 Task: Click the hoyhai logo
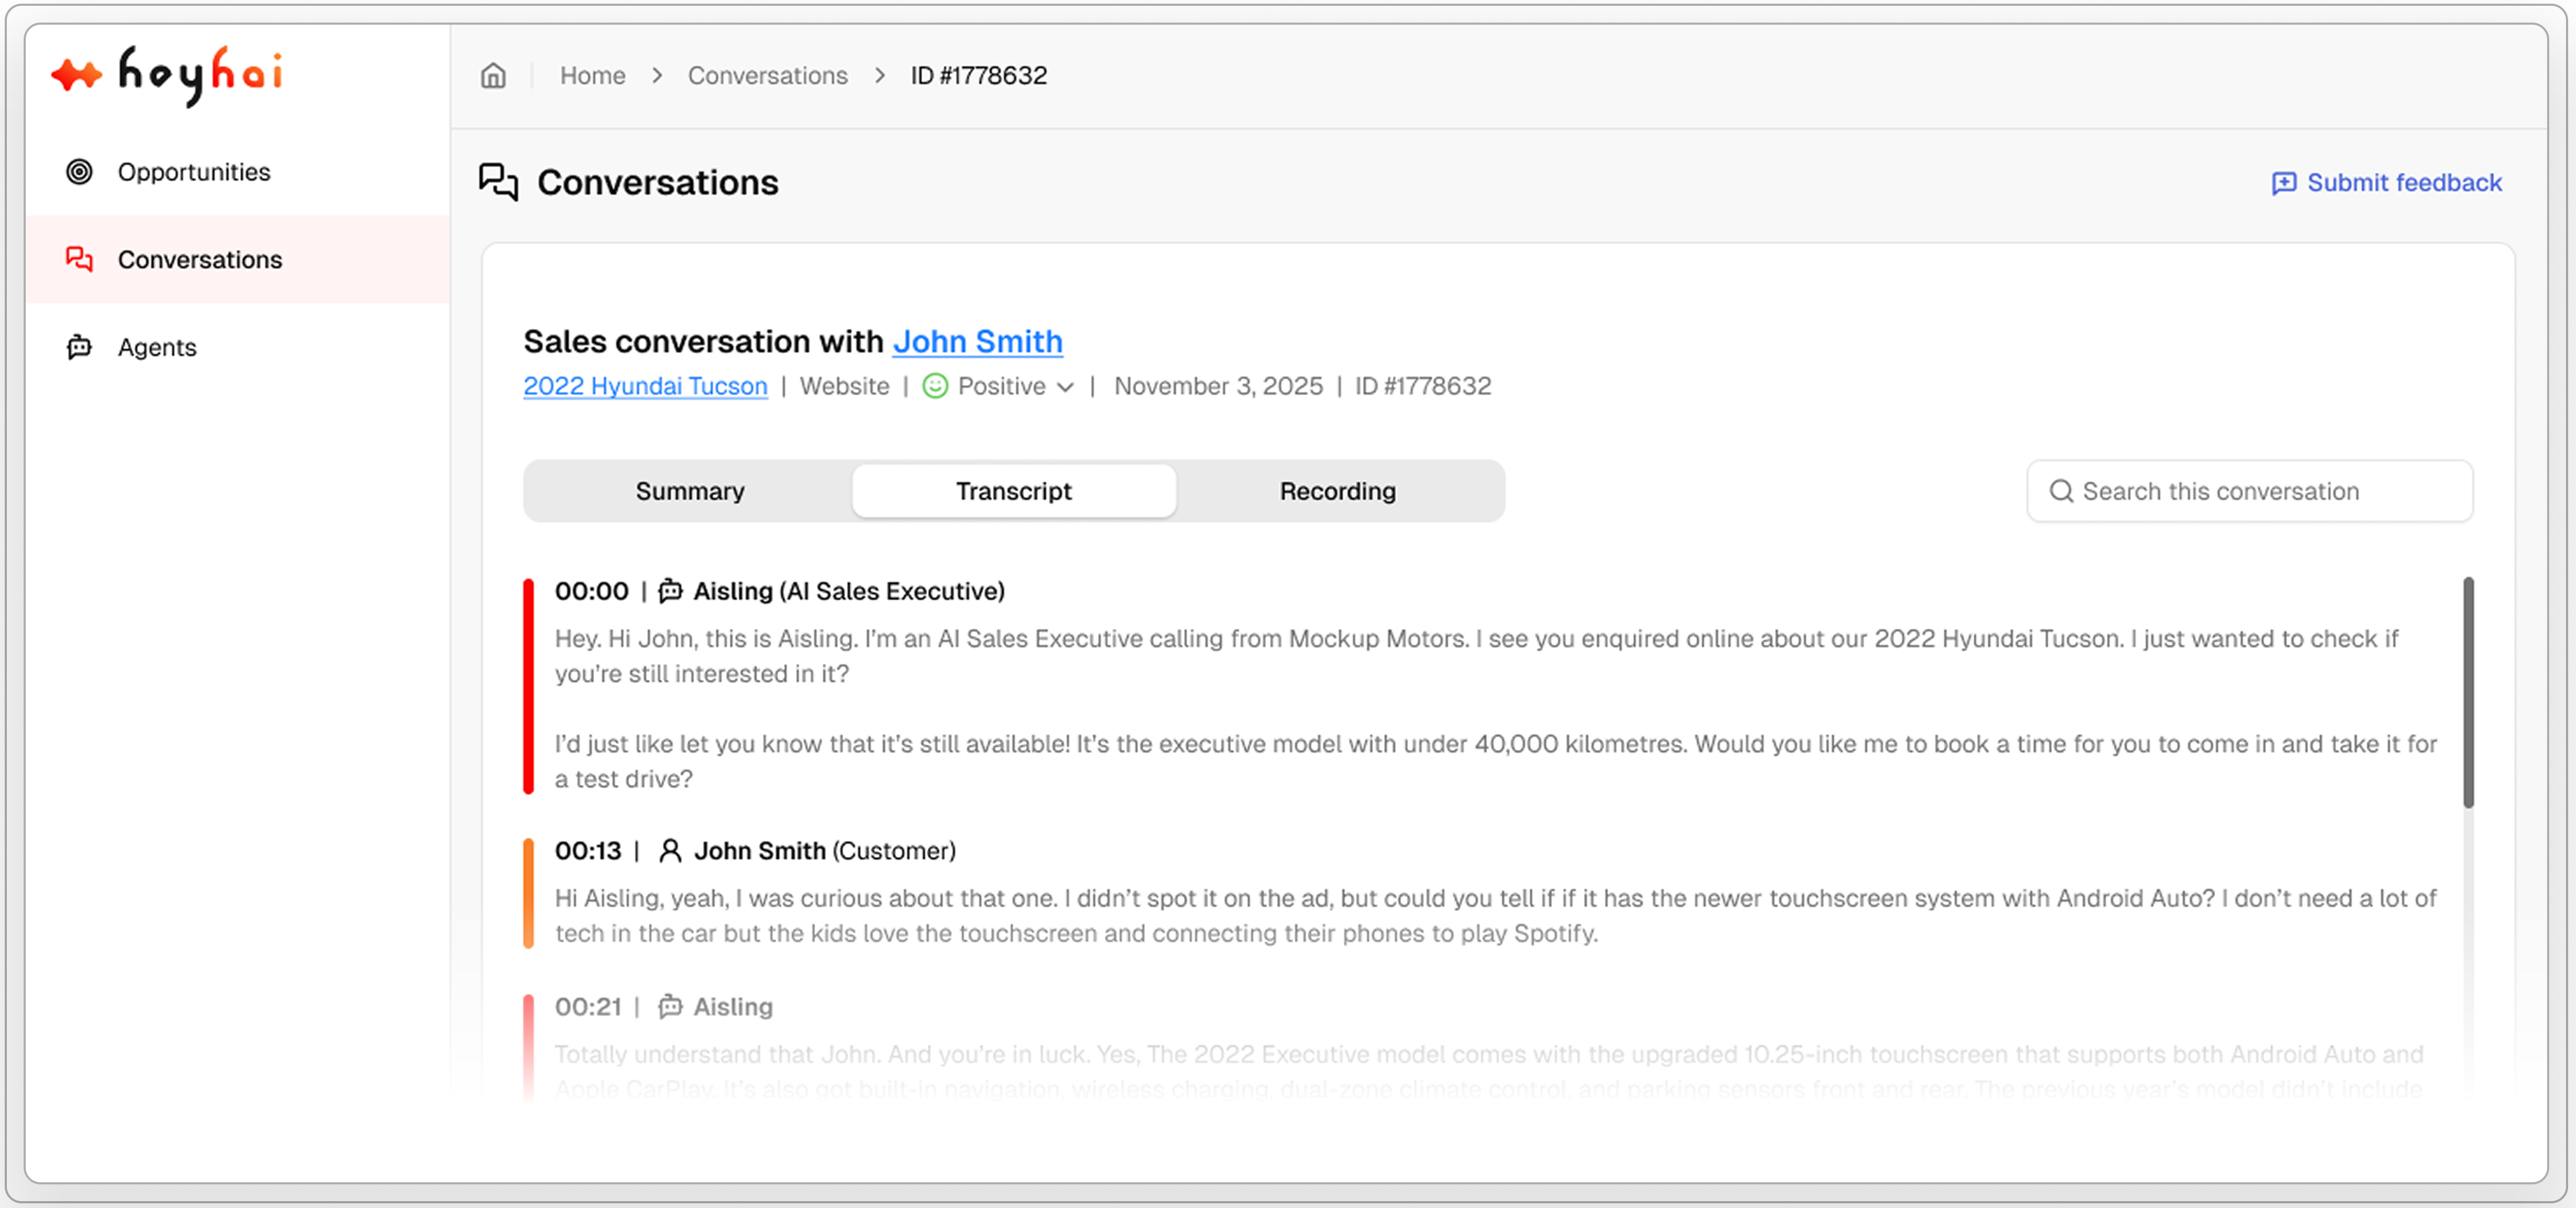(168, 74)
